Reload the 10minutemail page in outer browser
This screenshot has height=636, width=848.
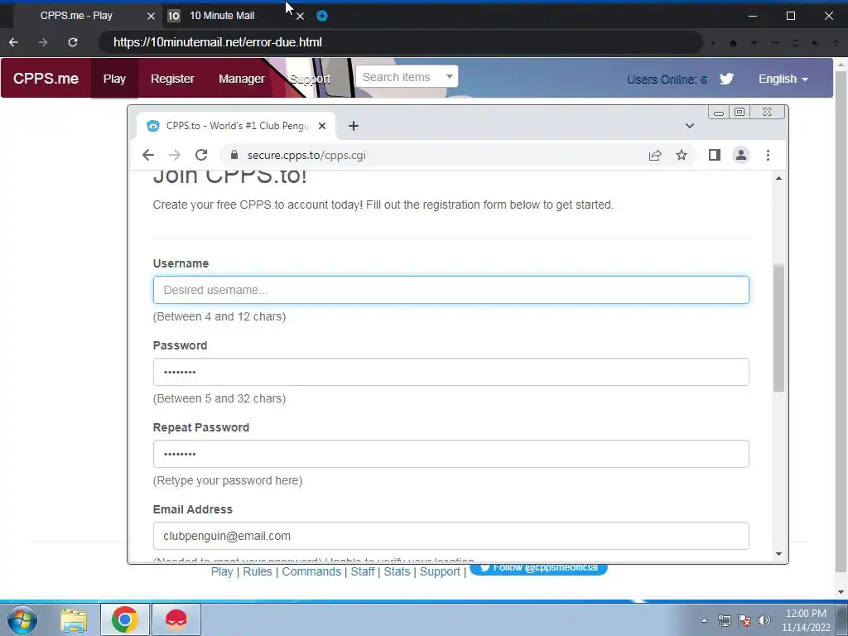click(73, 42)
